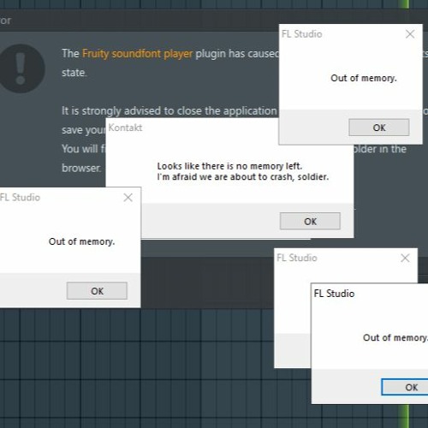Click highlighted OK in bottom-right FL Studio dialog
The height and width of the screenshot is (428, 428).
(x=405, y=387)
